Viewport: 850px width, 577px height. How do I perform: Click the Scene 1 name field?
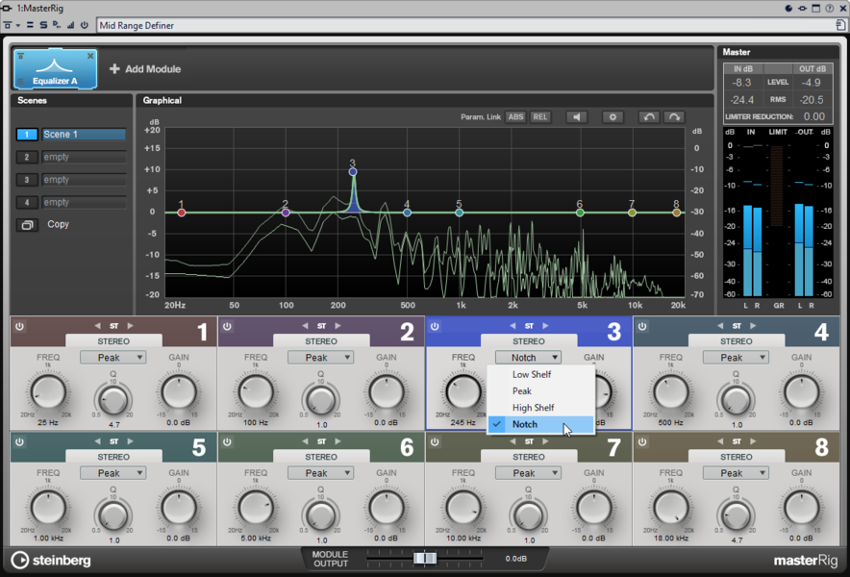(x=84, y=135)
